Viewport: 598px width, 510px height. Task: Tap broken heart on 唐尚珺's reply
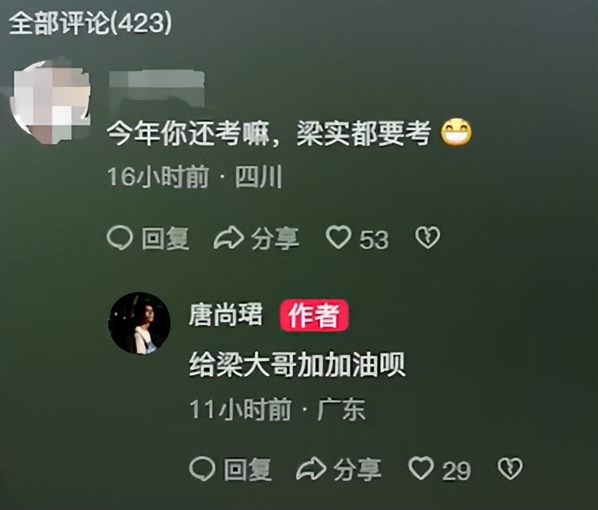click(510, 468)
